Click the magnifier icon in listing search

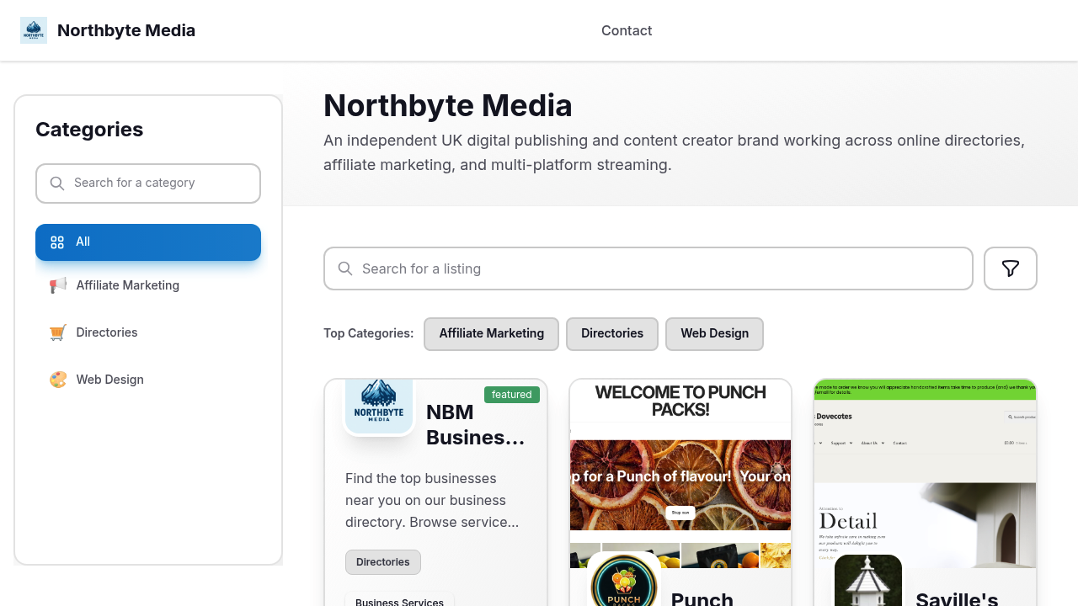click(345, 268)
